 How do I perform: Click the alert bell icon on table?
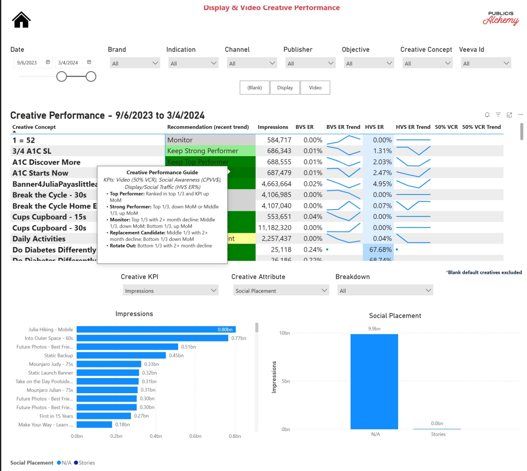pos(487,115)
